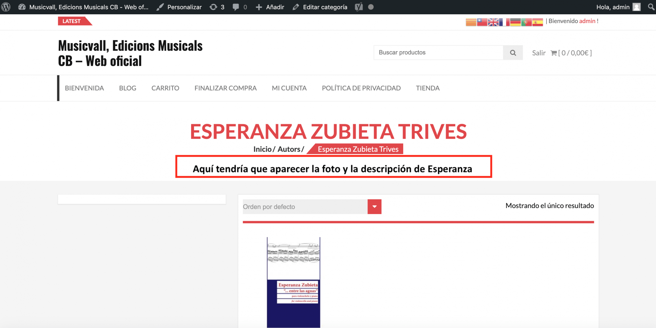Switch language with the Portuguese flag
The image size is (656, 328).
(x=526, y=22)
